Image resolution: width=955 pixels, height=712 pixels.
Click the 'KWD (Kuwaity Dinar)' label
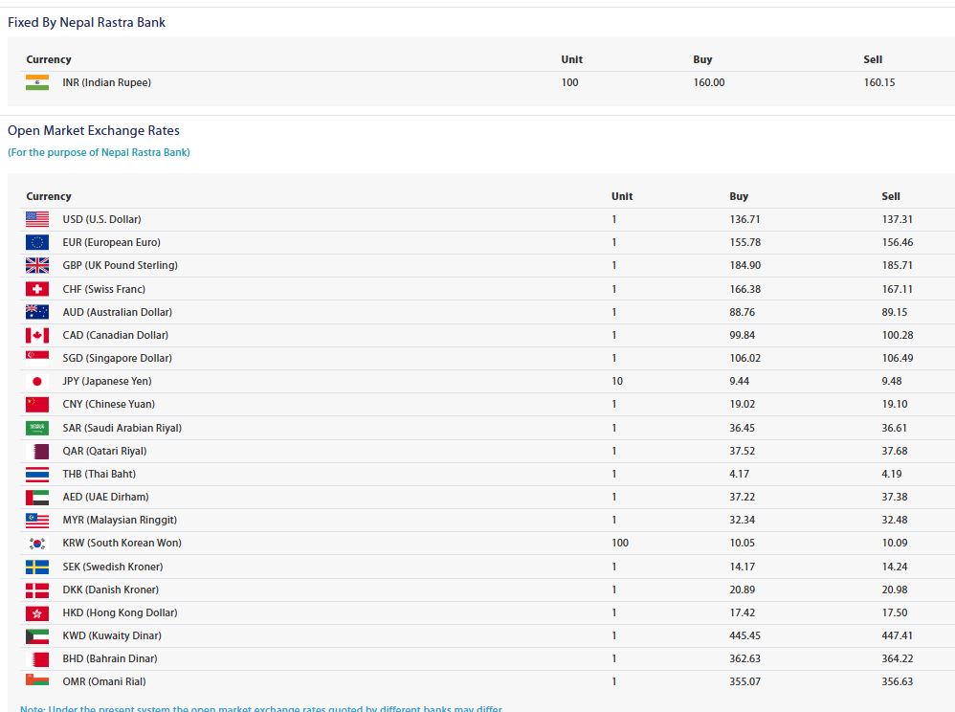pyautogui.click(x=112, y=635)
